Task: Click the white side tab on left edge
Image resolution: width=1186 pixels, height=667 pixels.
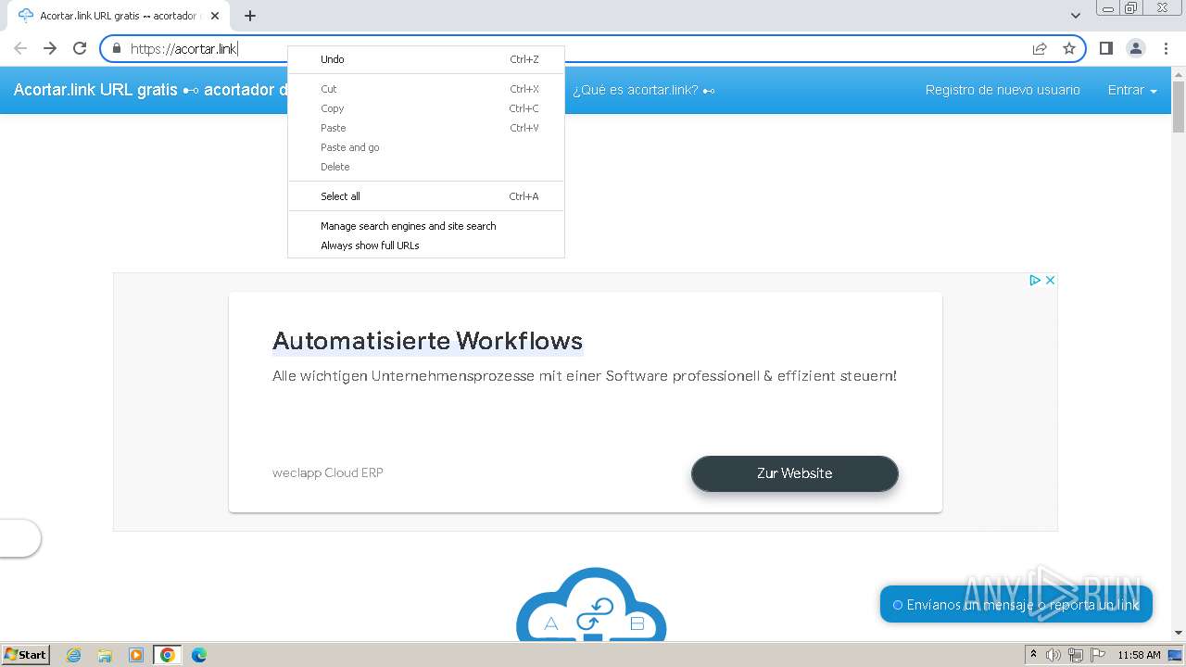Action: [19, 538]
